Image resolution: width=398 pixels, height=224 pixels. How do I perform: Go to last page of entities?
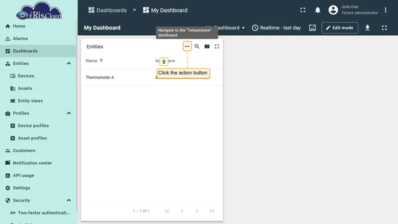coord(212,211)
